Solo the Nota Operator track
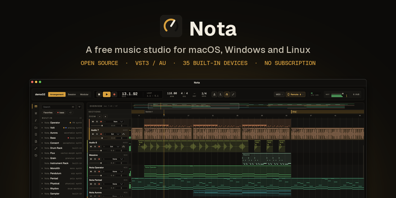Image resolution: width=396 pixels, height=198 pixels. click(x=95, y=171)
